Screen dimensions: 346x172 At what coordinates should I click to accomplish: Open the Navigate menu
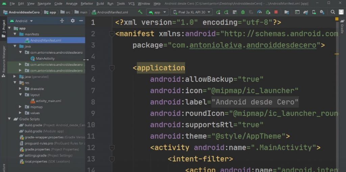click(x=44, y=3)
